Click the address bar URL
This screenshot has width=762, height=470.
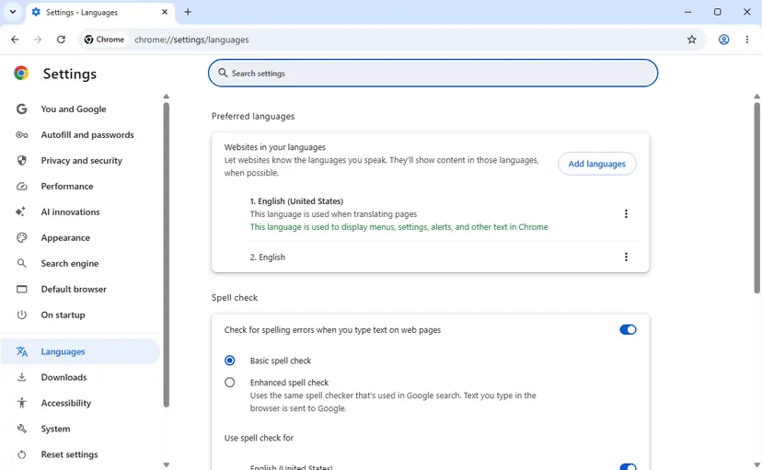pos(191,40)
